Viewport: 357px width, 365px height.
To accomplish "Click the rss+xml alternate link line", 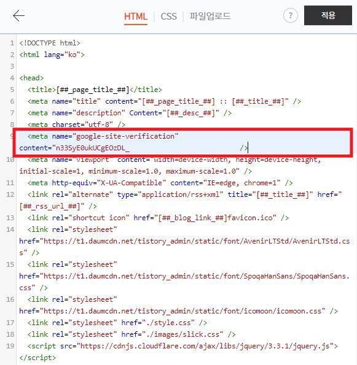I will pos(184,194).
